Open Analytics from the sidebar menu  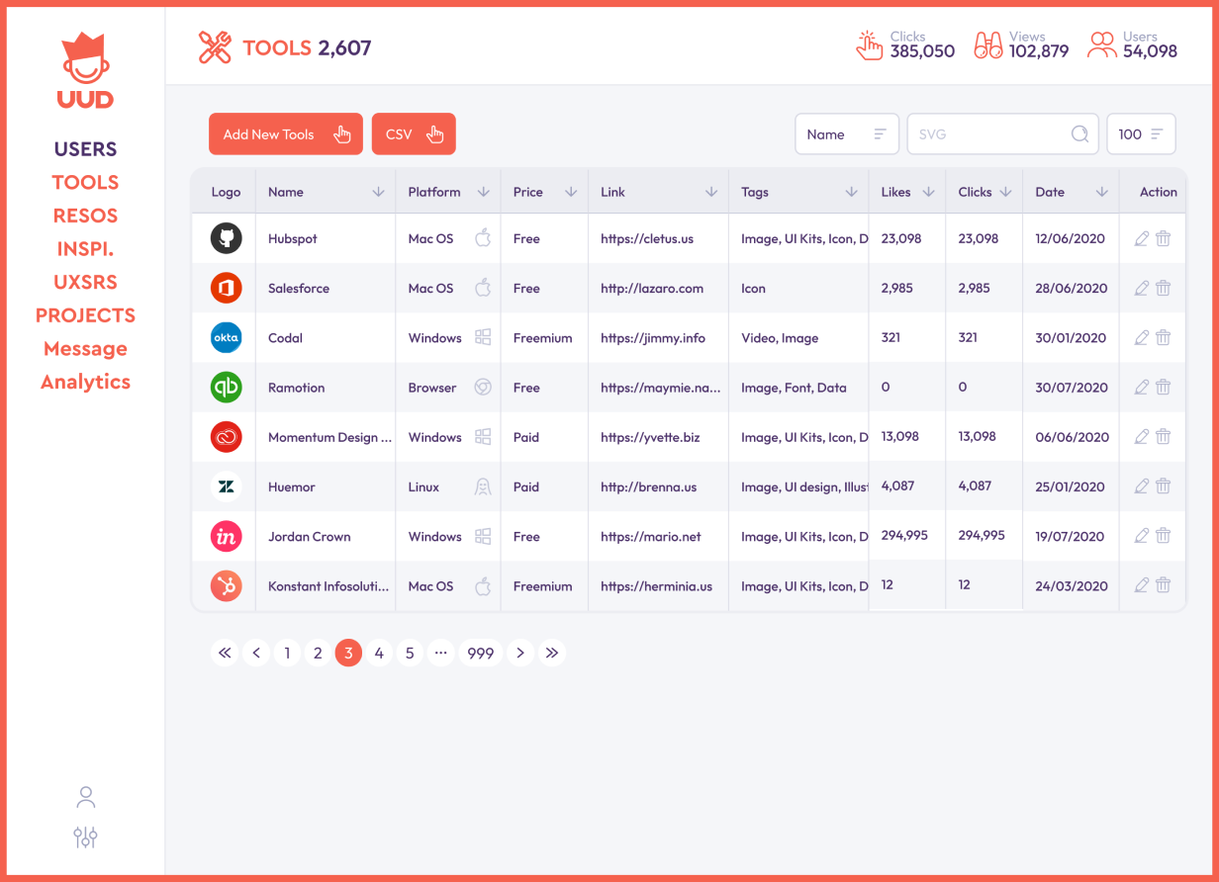[85, 382]
